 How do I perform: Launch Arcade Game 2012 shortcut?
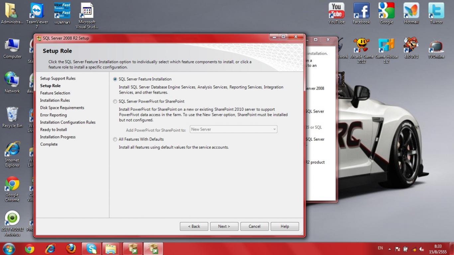[x=361, y=50]
